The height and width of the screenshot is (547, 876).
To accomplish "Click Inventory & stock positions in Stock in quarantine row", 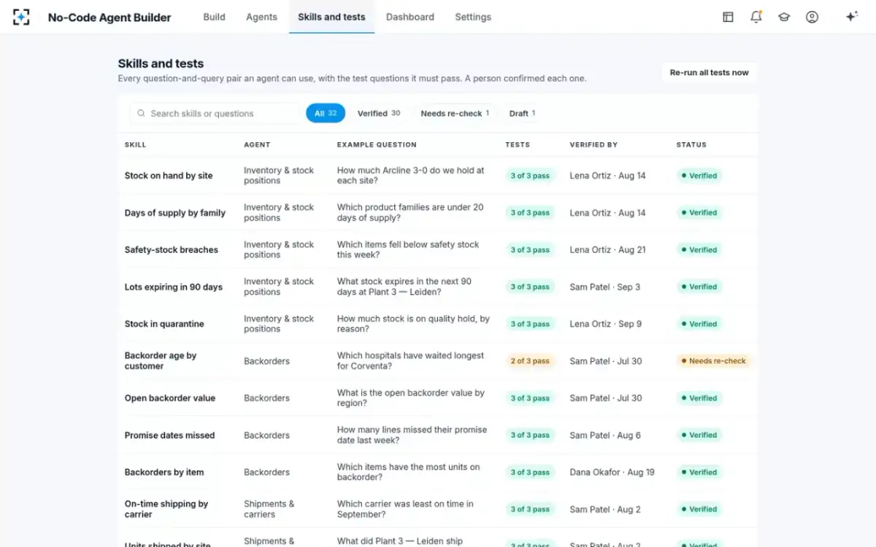I will pos(279,324).
